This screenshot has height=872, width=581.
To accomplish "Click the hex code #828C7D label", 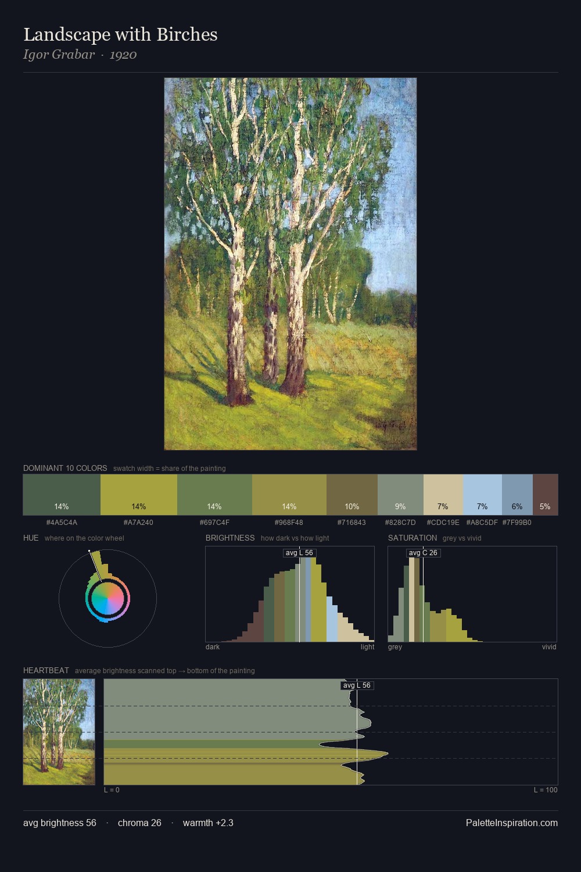I will tap(400, 523).
